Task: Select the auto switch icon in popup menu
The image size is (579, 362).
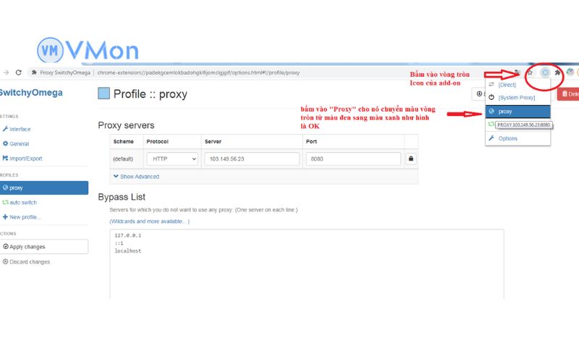Action: 491,125
